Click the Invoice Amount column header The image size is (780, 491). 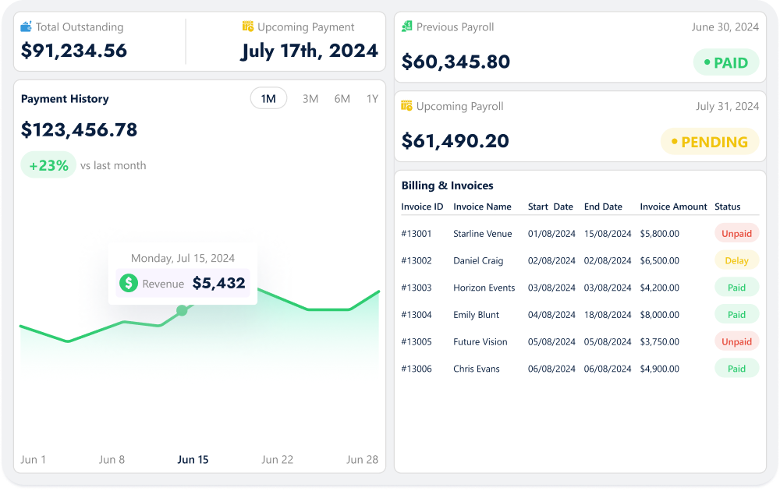673,207
